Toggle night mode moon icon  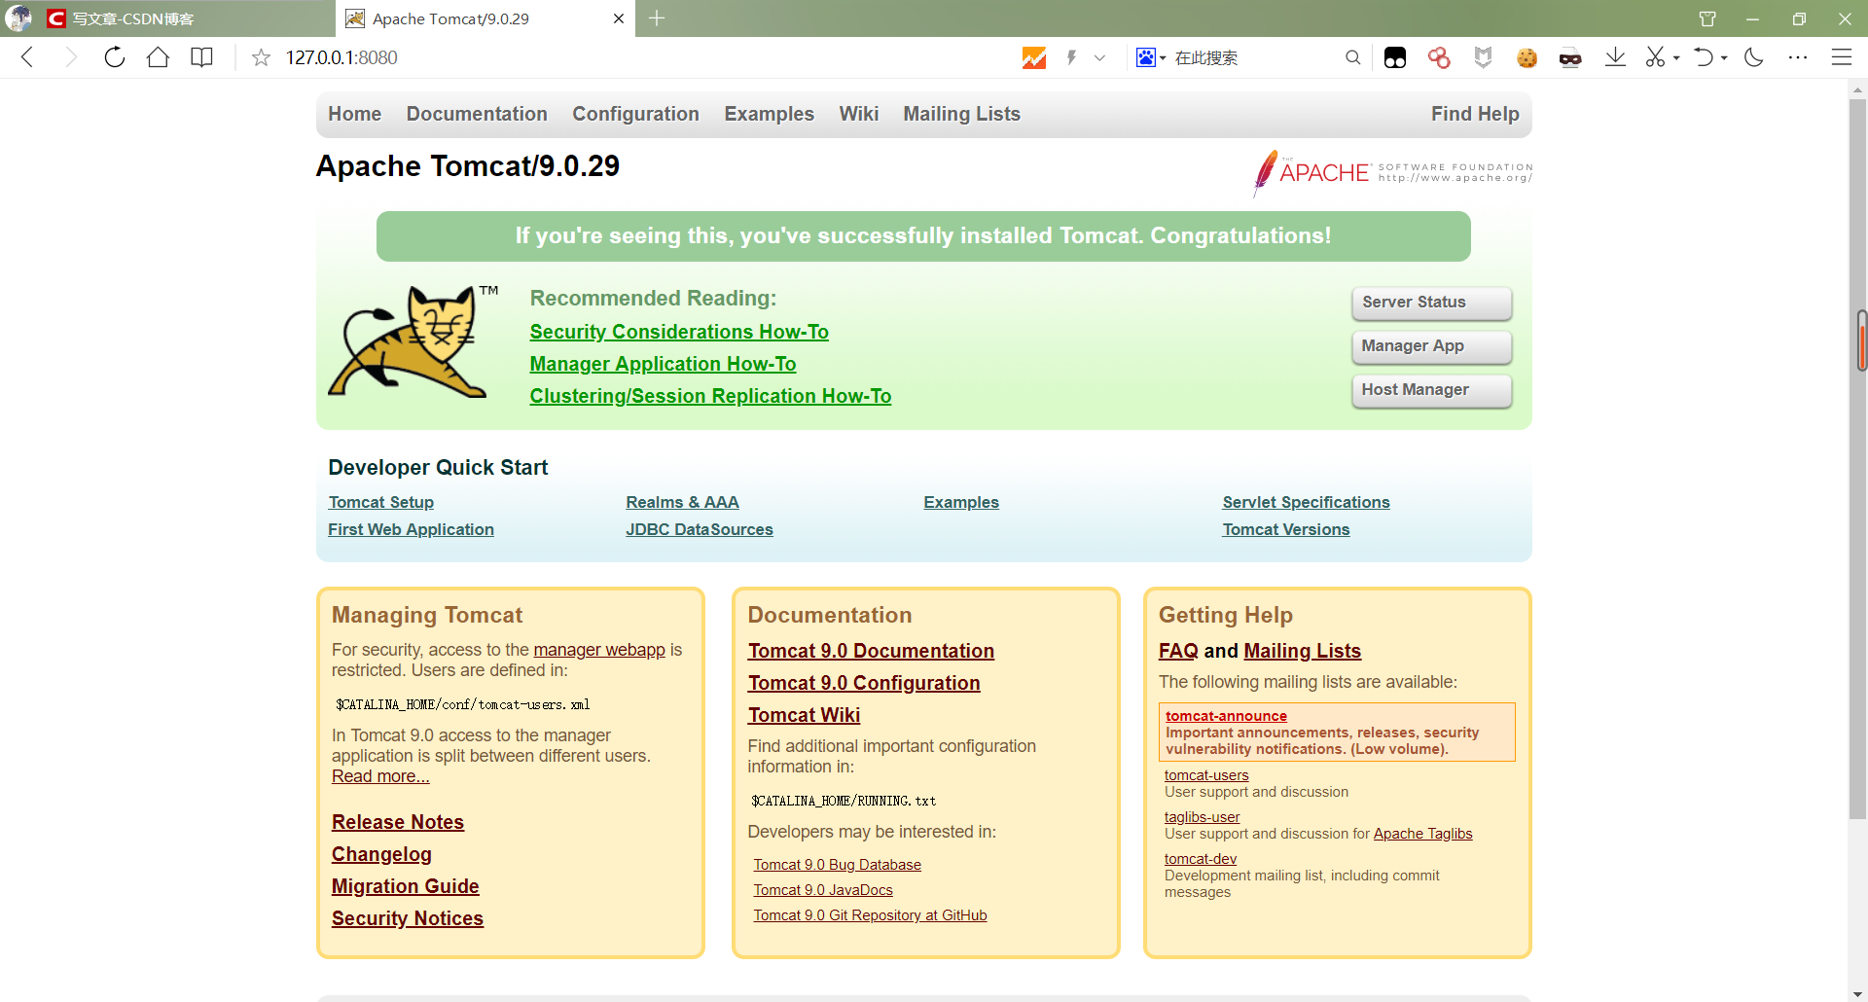1754,57
